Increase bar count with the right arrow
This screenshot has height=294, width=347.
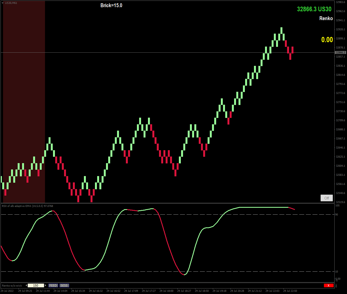point(46,285)
